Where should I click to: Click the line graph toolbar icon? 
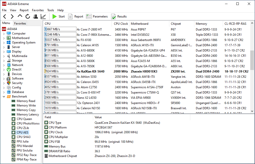(43, 16)
